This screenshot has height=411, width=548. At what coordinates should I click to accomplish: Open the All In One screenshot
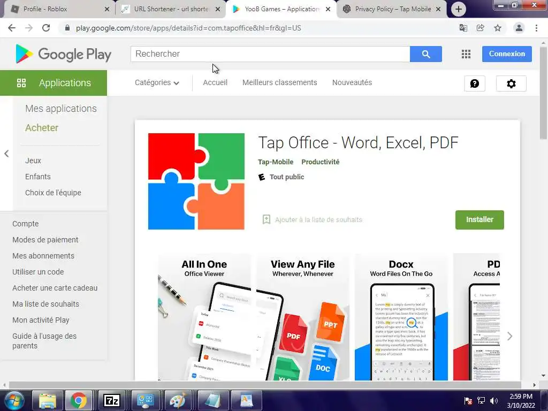[204, 317]
